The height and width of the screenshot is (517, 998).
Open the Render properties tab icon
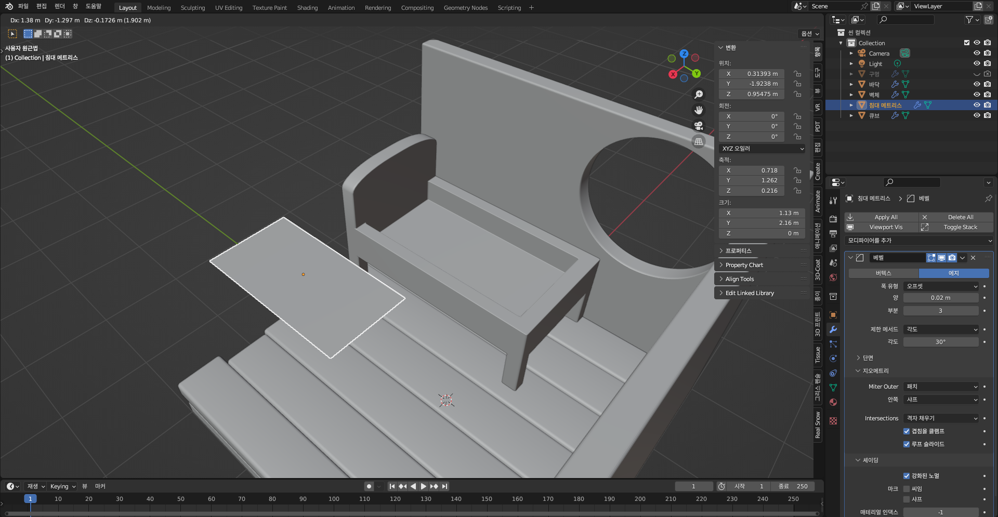click(833, 219)
